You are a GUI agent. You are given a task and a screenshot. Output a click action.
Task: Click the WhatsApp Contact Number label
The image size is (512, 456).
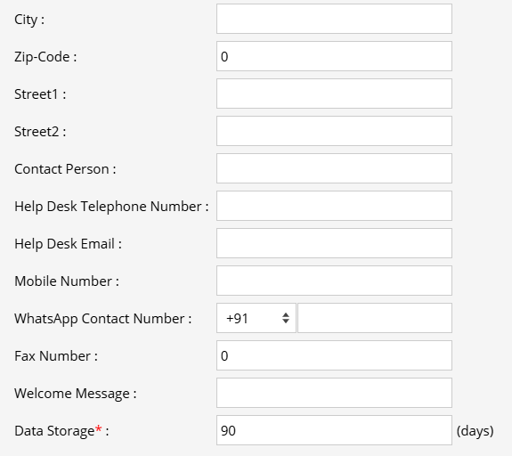(103, 319)
